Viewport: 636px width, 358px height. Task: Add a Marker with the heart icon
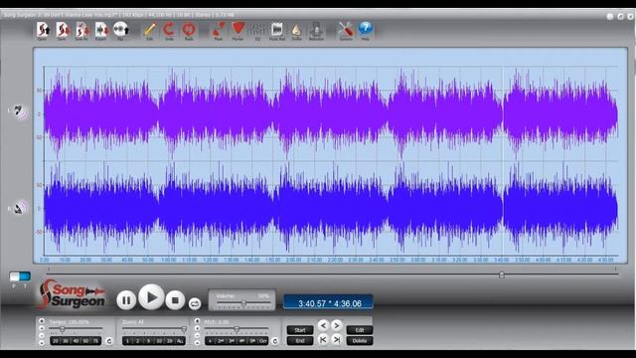tap(238, 31)
